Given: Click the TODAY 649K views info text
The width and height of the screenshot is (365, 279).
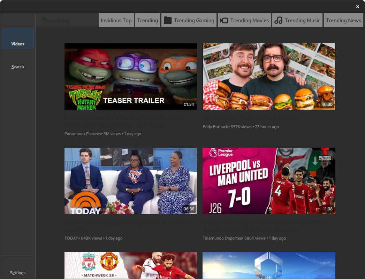Looking at the screenshot, I should tap(93, 238).
